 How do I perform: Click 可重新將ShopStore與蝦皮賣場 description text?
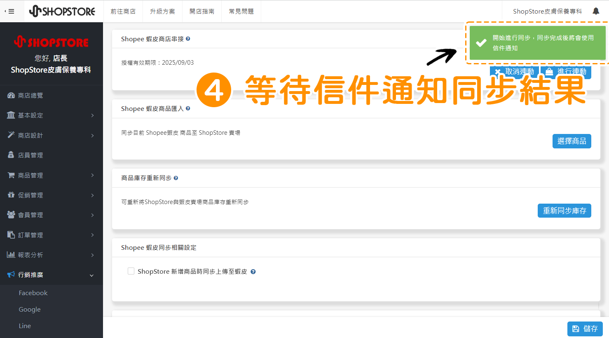click(x=185, y=202)
